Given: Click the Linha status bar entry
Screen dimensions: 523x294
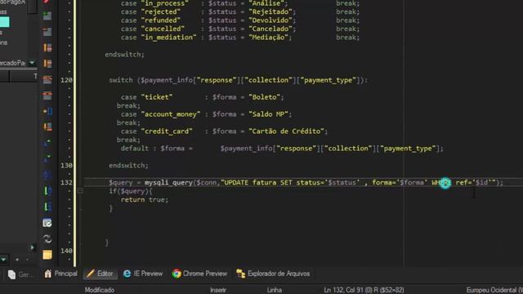Looking at the screenshot, I should (x=275, y=290).
